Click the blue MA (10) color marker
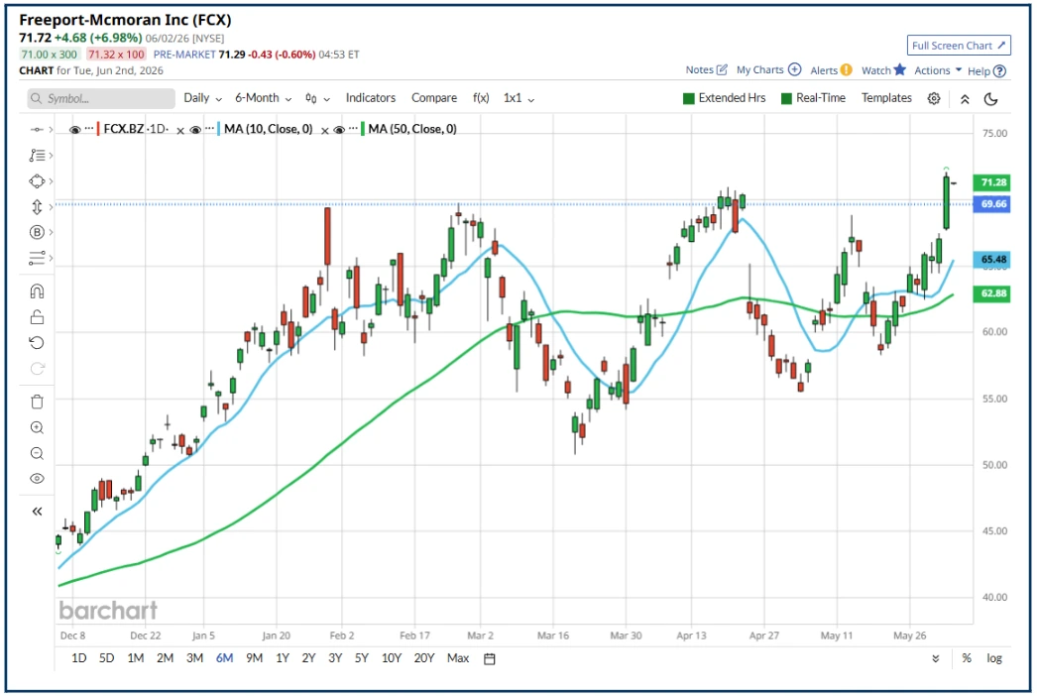 [x=218, y=129]
